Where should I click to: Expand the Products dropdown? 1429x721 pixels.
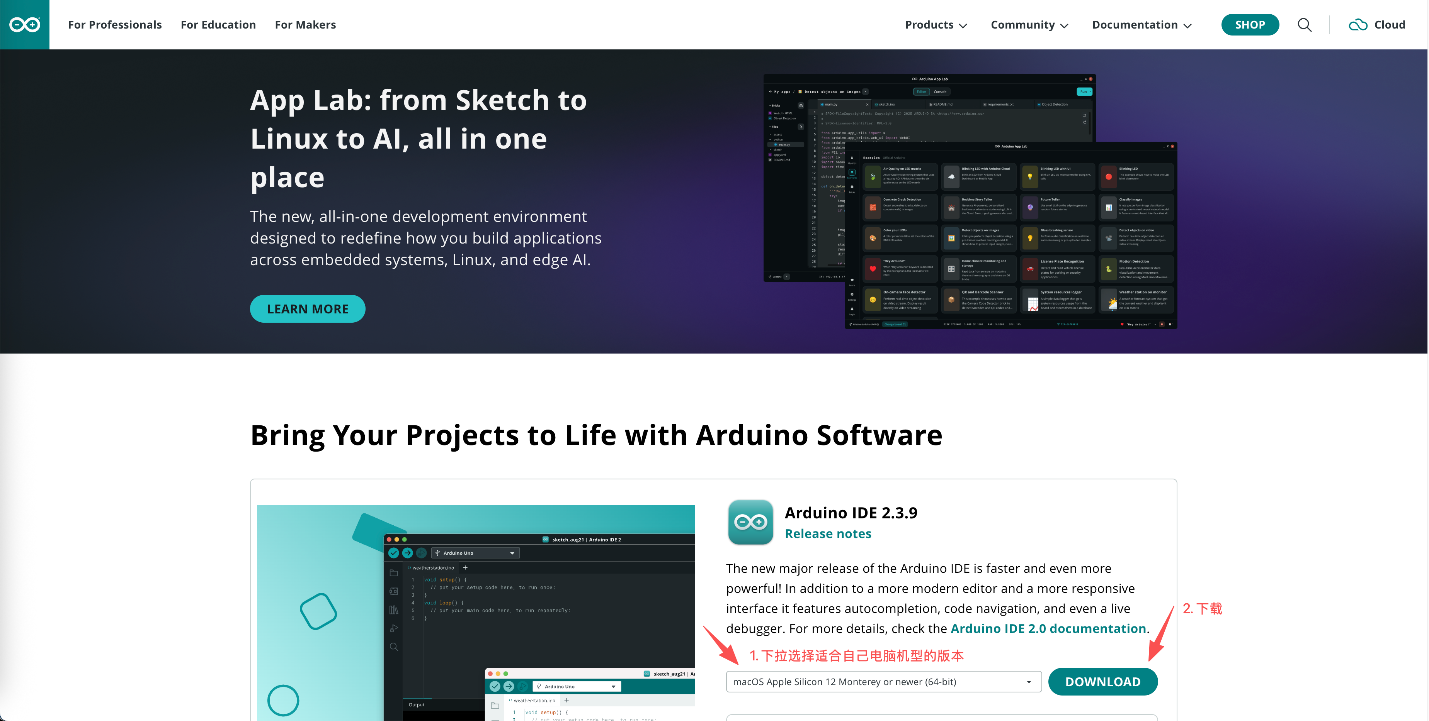[936, 25]
